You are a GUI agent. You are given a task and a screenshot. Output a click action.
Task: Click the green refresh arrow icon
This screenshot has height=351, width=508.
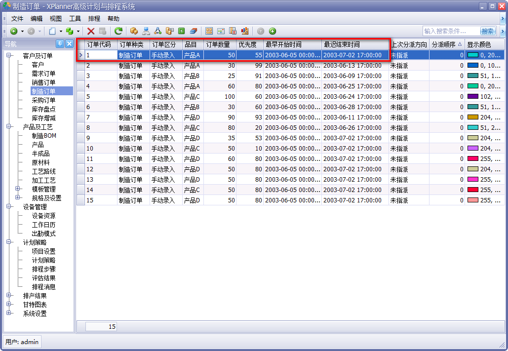tap(118, 31)
